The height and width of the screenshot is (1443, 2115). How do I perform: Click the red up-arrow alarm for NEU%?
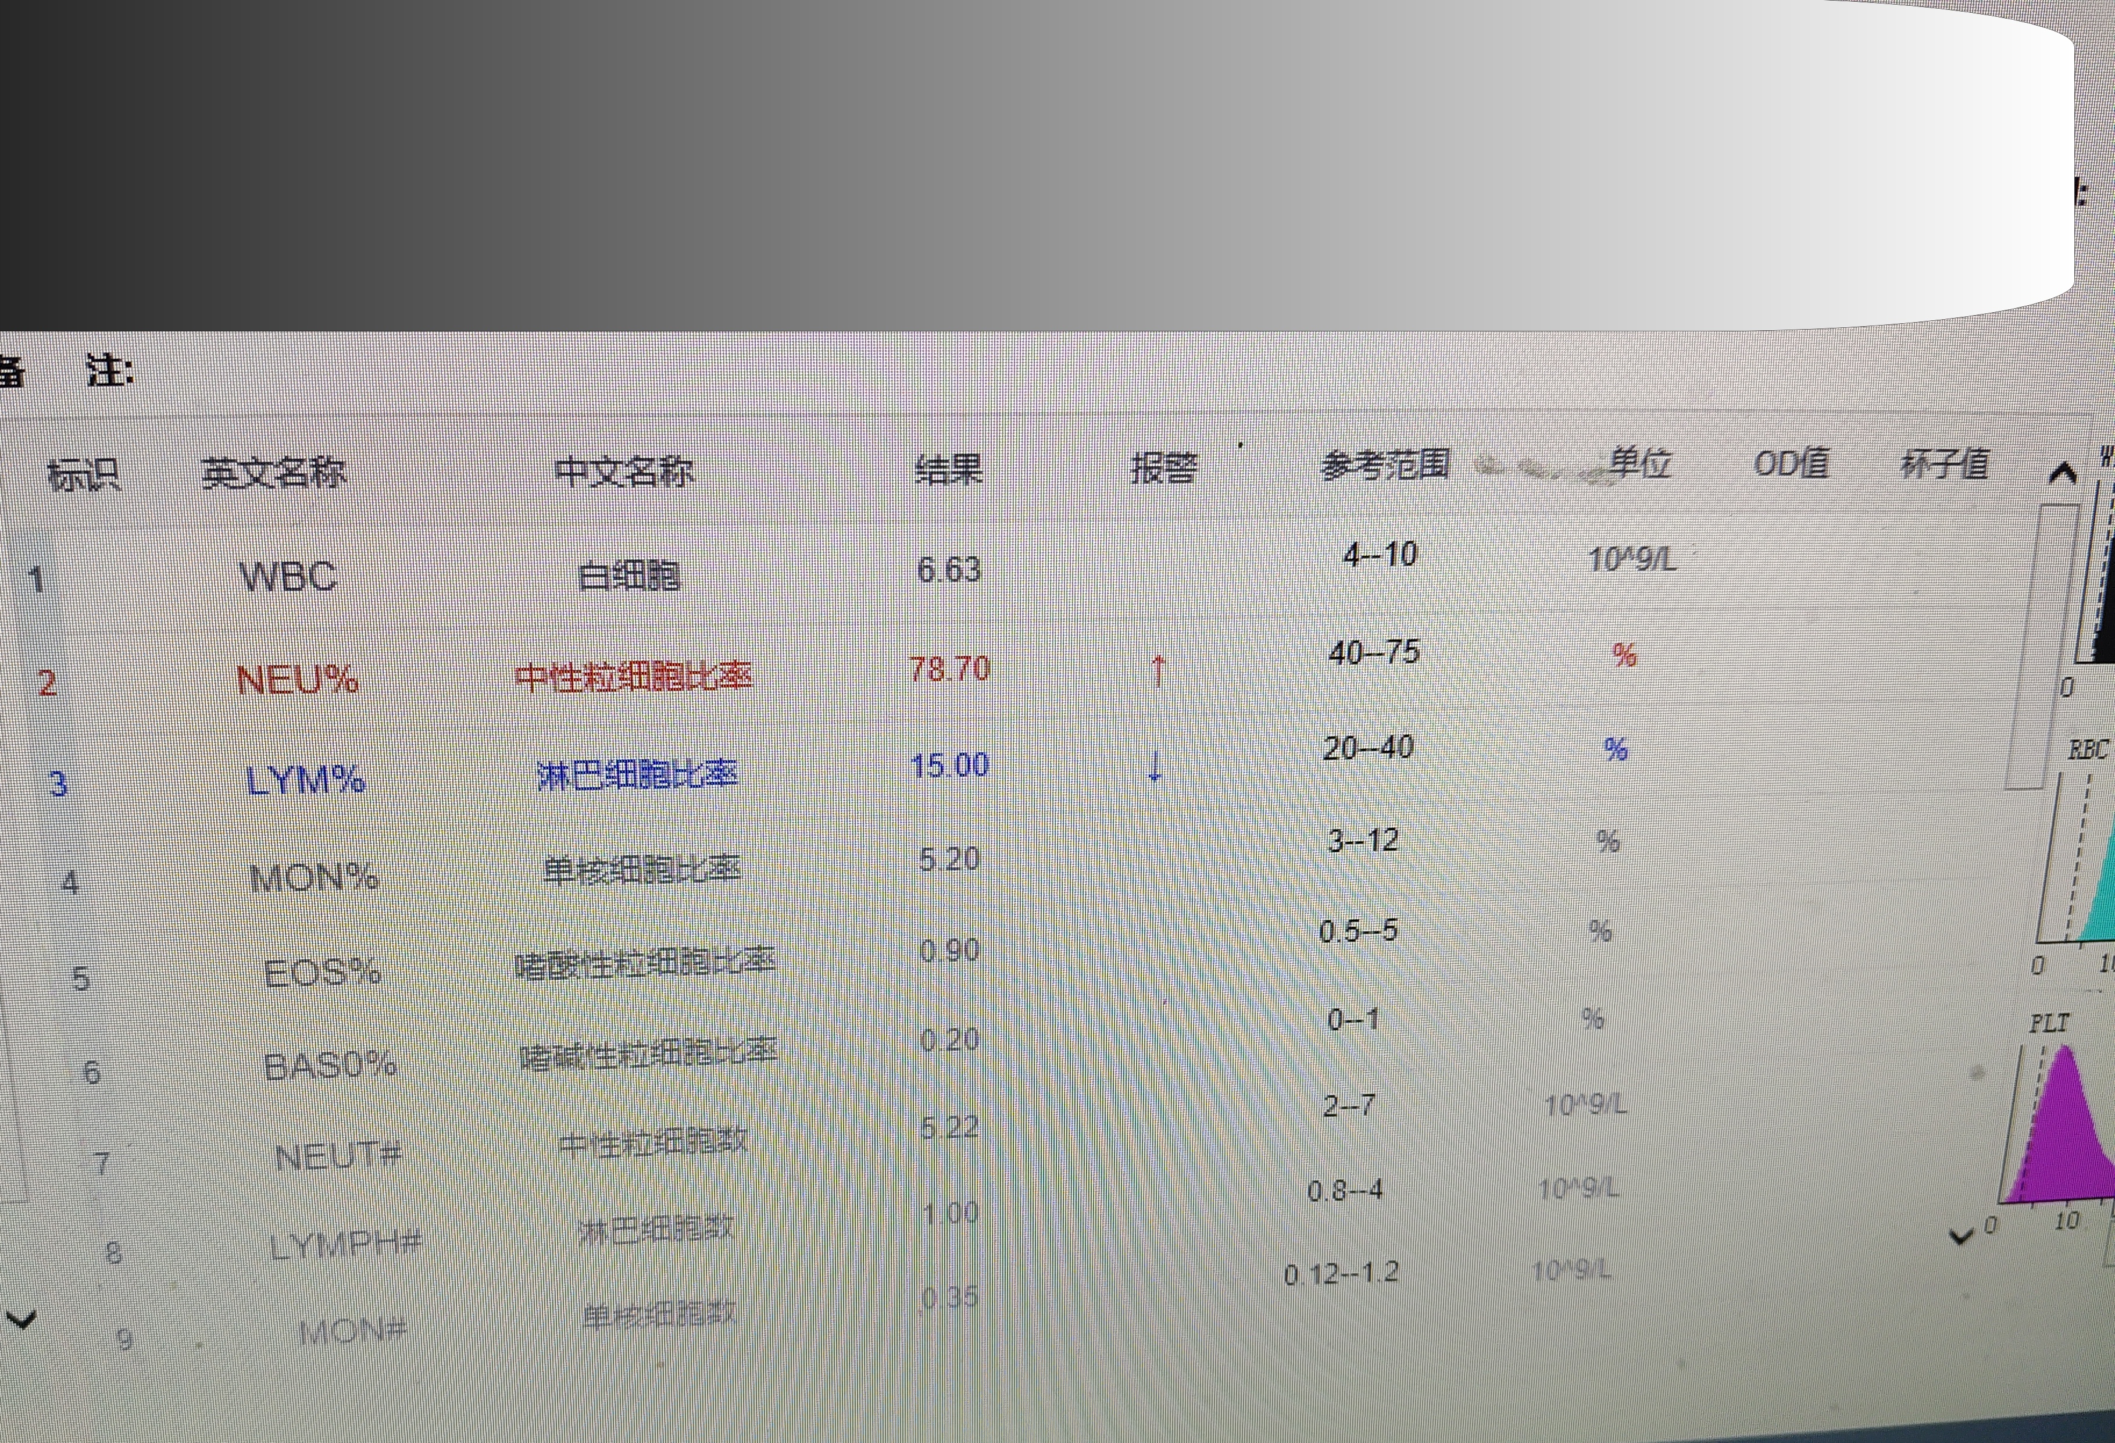click(x=1157, y=672)
